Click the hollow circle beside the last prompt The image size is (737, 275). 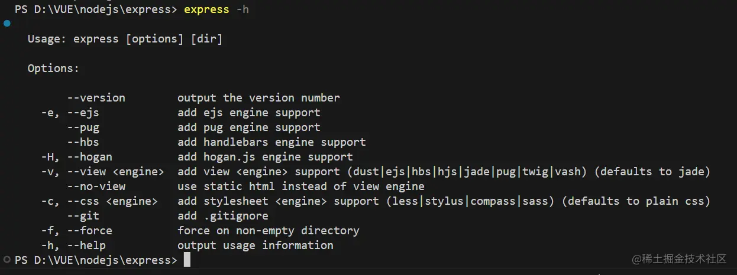click(x=7, y=260)
